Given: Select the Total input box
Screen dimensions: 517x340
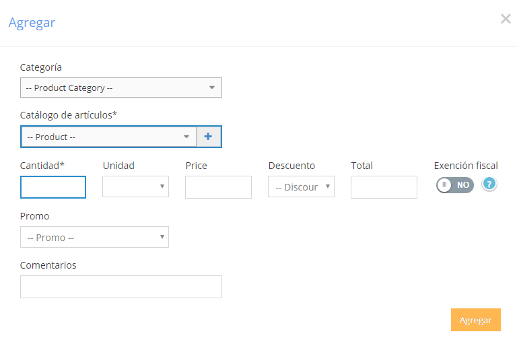Looking at the screenshot, I should [x=384, y=187].
